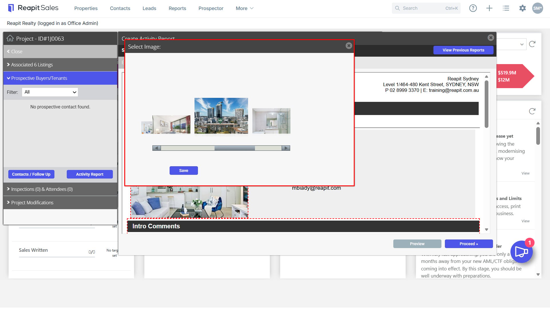
Task: Click the Proceed button
Action: point(469,244)
